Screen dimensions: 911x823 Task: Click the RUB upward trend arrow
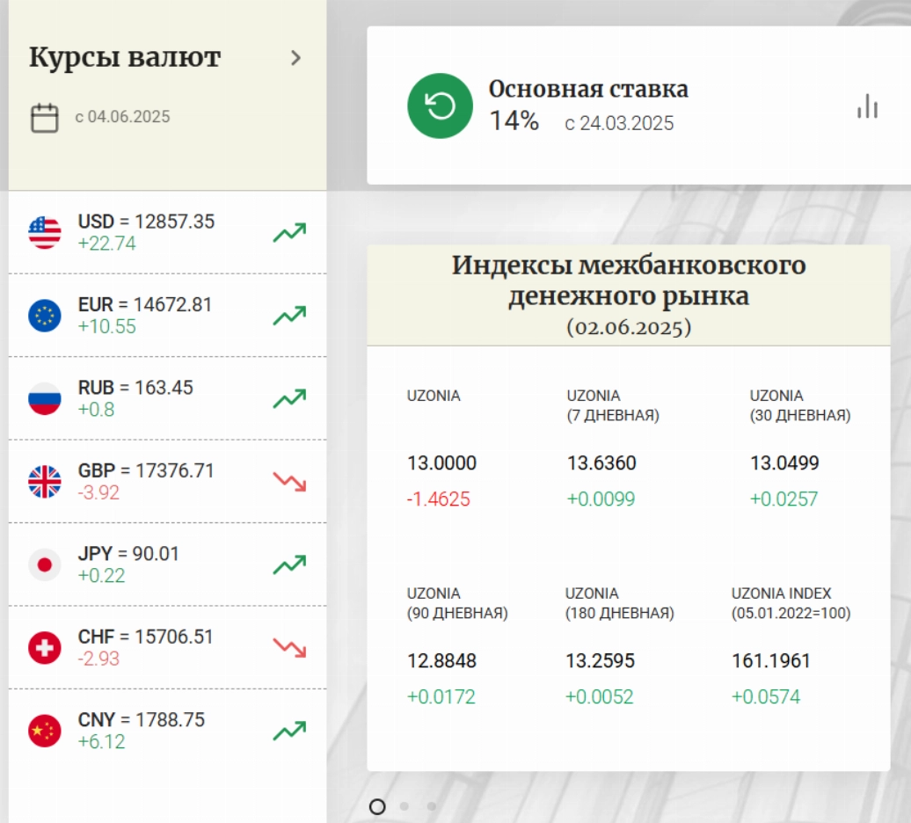coord(289,398)
